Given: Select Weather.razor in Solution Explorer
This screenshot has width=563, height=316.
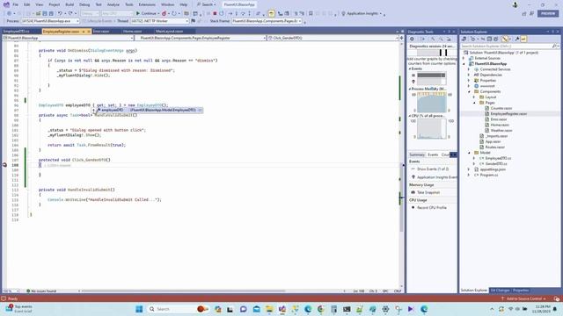Looking at the screenshot, I should point(501,131).
